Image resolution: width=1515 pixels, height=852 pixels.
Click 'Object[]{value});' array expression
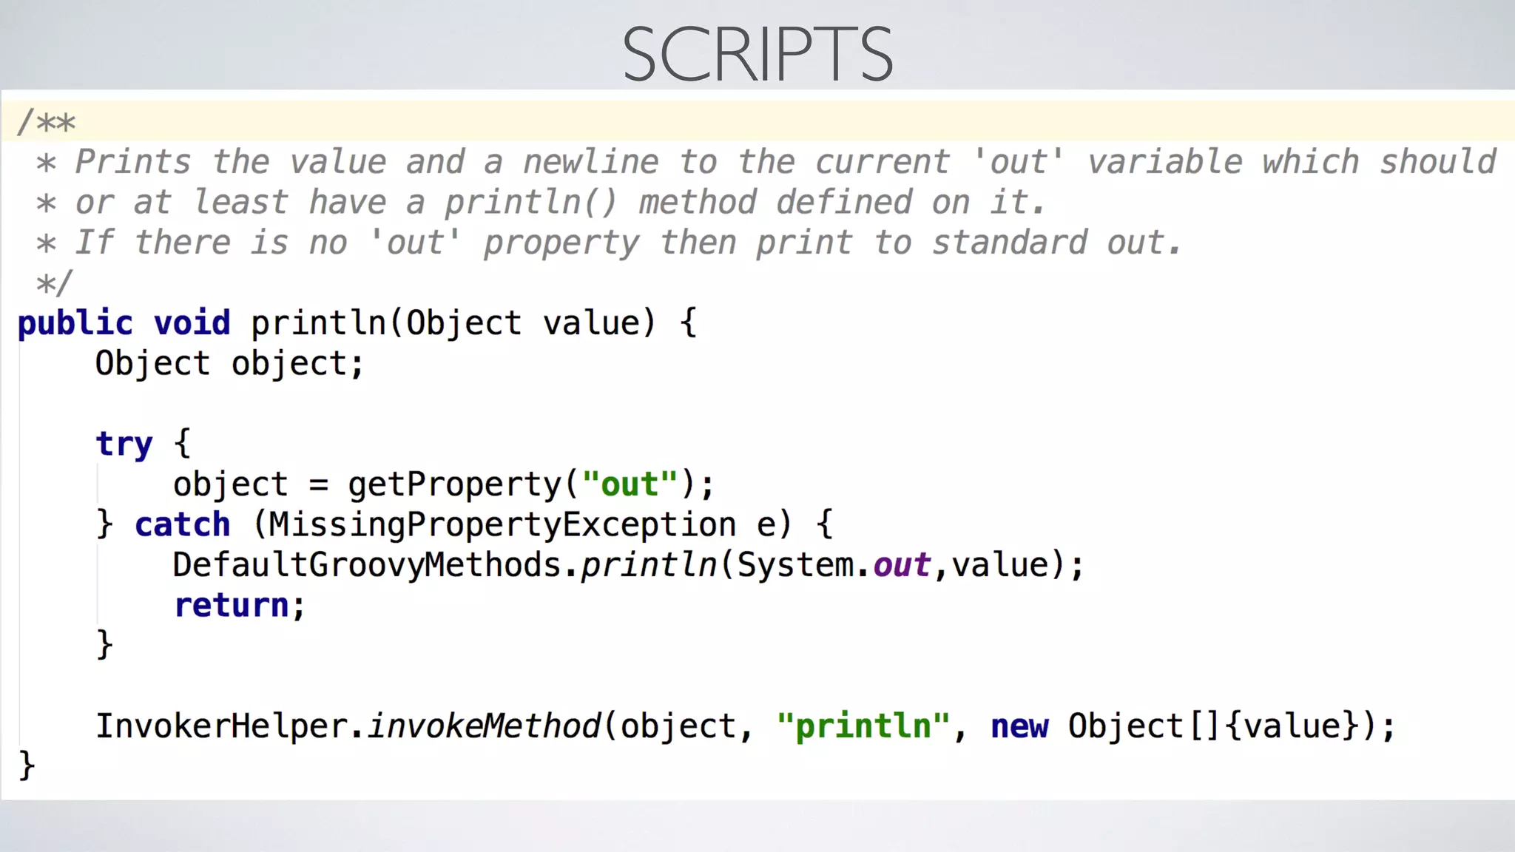[x=1232, y=726]
